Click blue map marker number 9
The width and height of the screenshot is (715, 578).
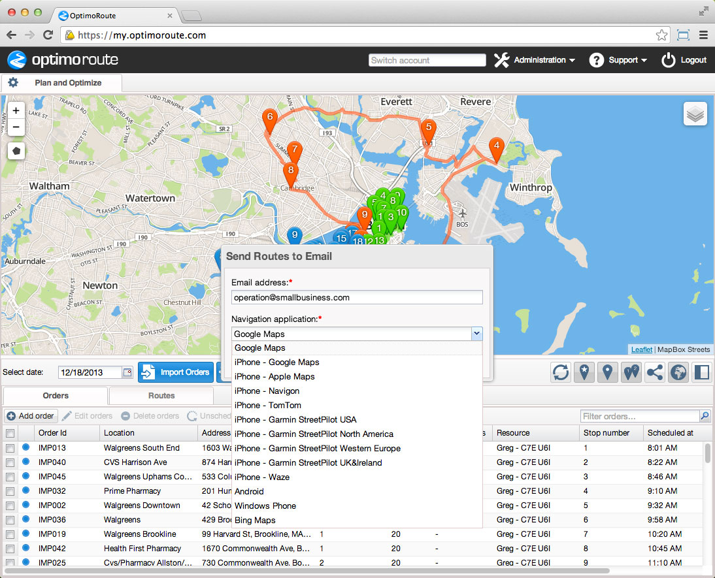click(295, 234)
